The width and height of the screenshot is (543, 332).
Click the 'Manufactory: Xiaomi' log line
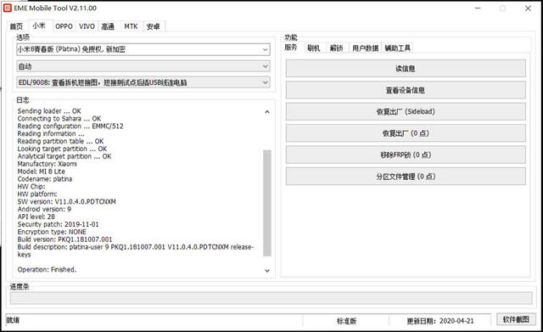[48, 164]
